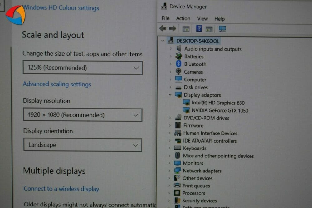Click the Print queues printer icon
312x208 pixels.
pos(177,185)
